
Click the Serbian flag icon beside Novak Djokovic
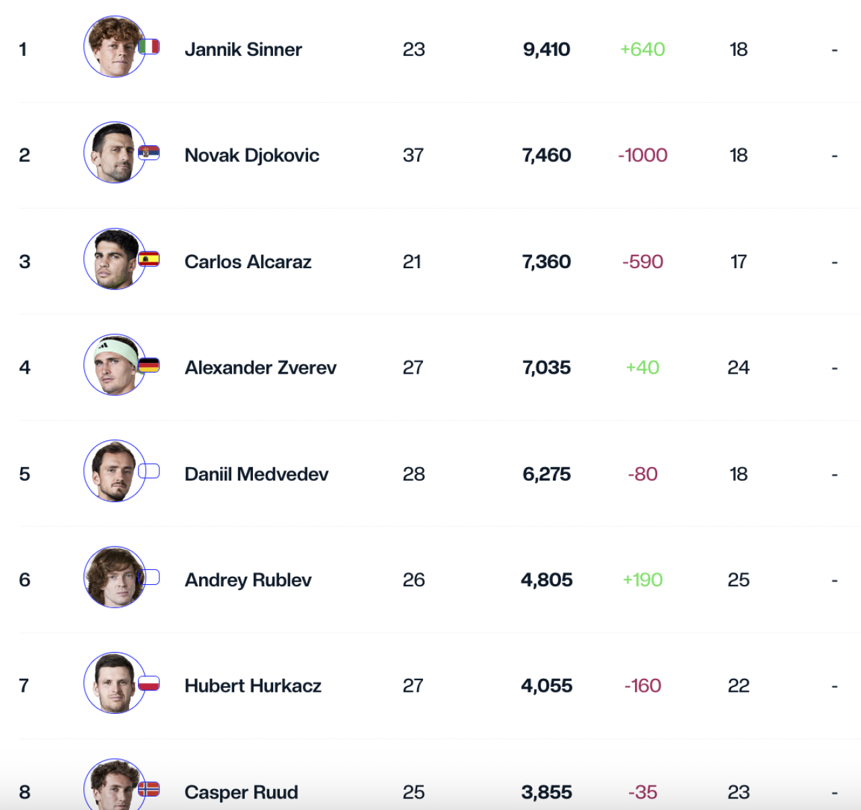pos(149,153)
